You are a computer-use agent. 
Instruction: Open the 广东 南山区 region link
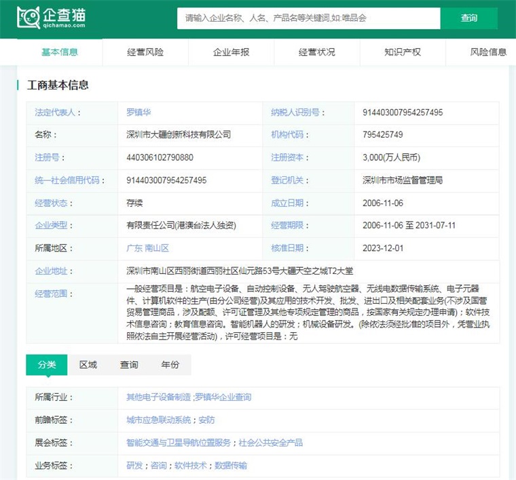coord(147,248)
